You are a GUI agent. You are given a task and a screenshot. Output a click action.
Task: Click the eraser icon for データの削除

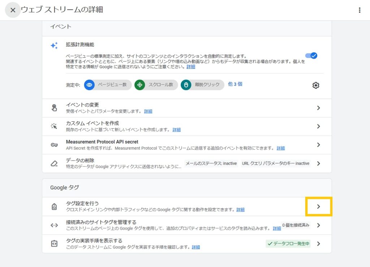(x=54, y=163)
